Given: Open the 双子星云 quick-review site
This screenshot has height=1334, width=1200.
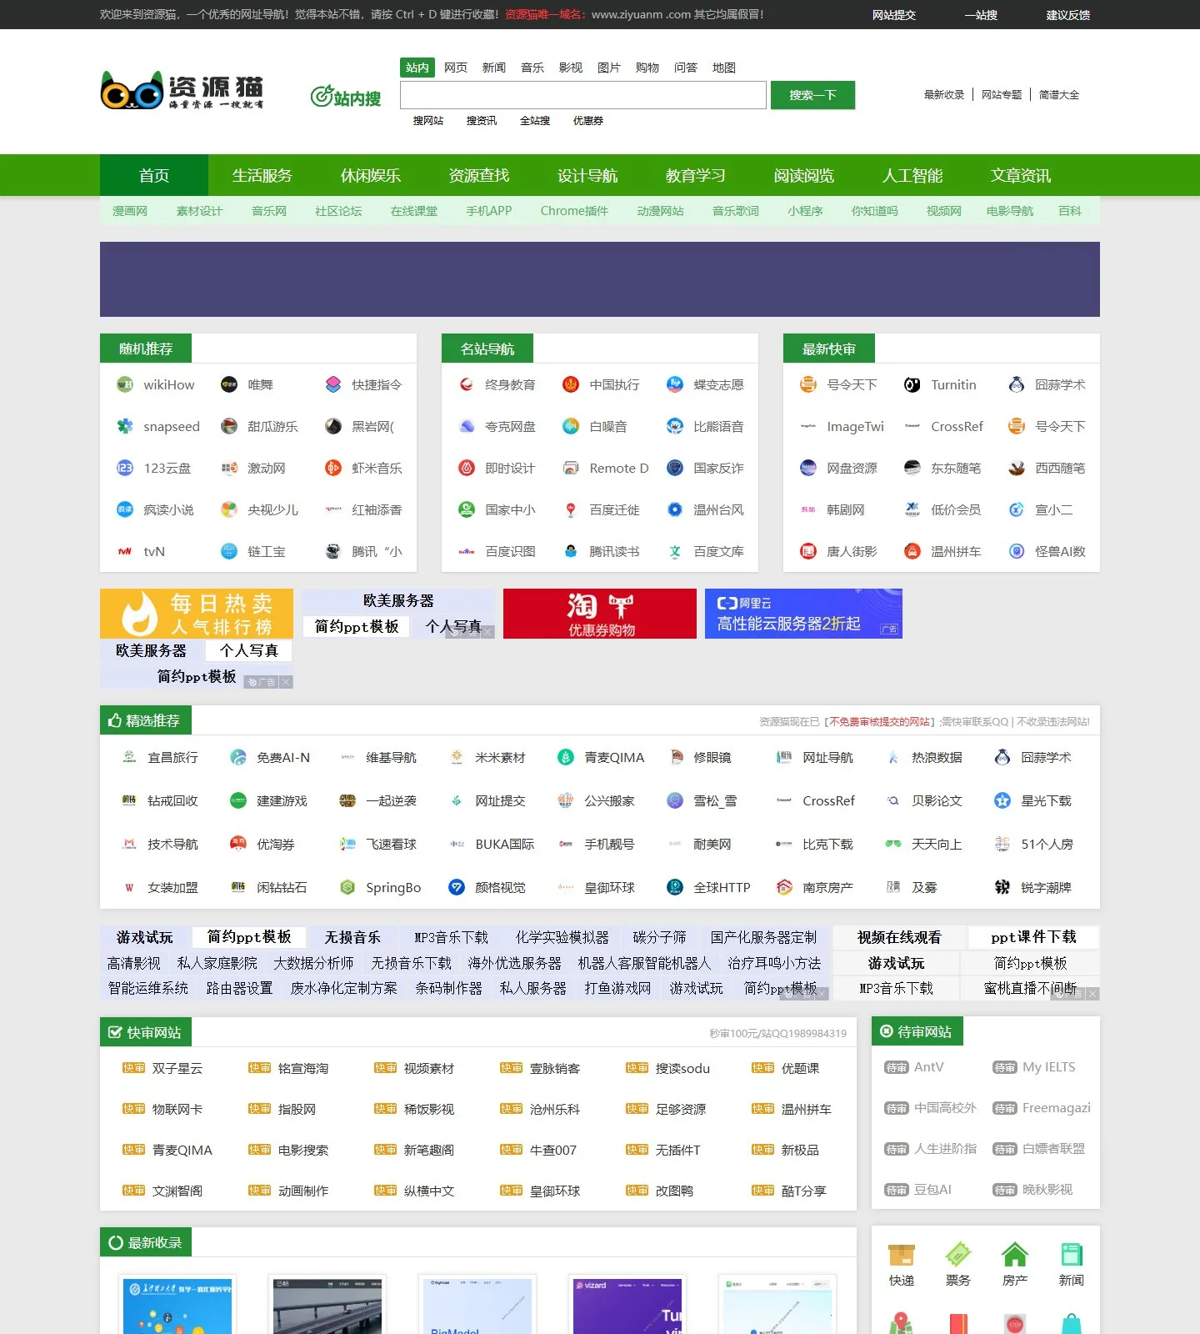Looking at the screenshot, I should tap(177, 1068).
